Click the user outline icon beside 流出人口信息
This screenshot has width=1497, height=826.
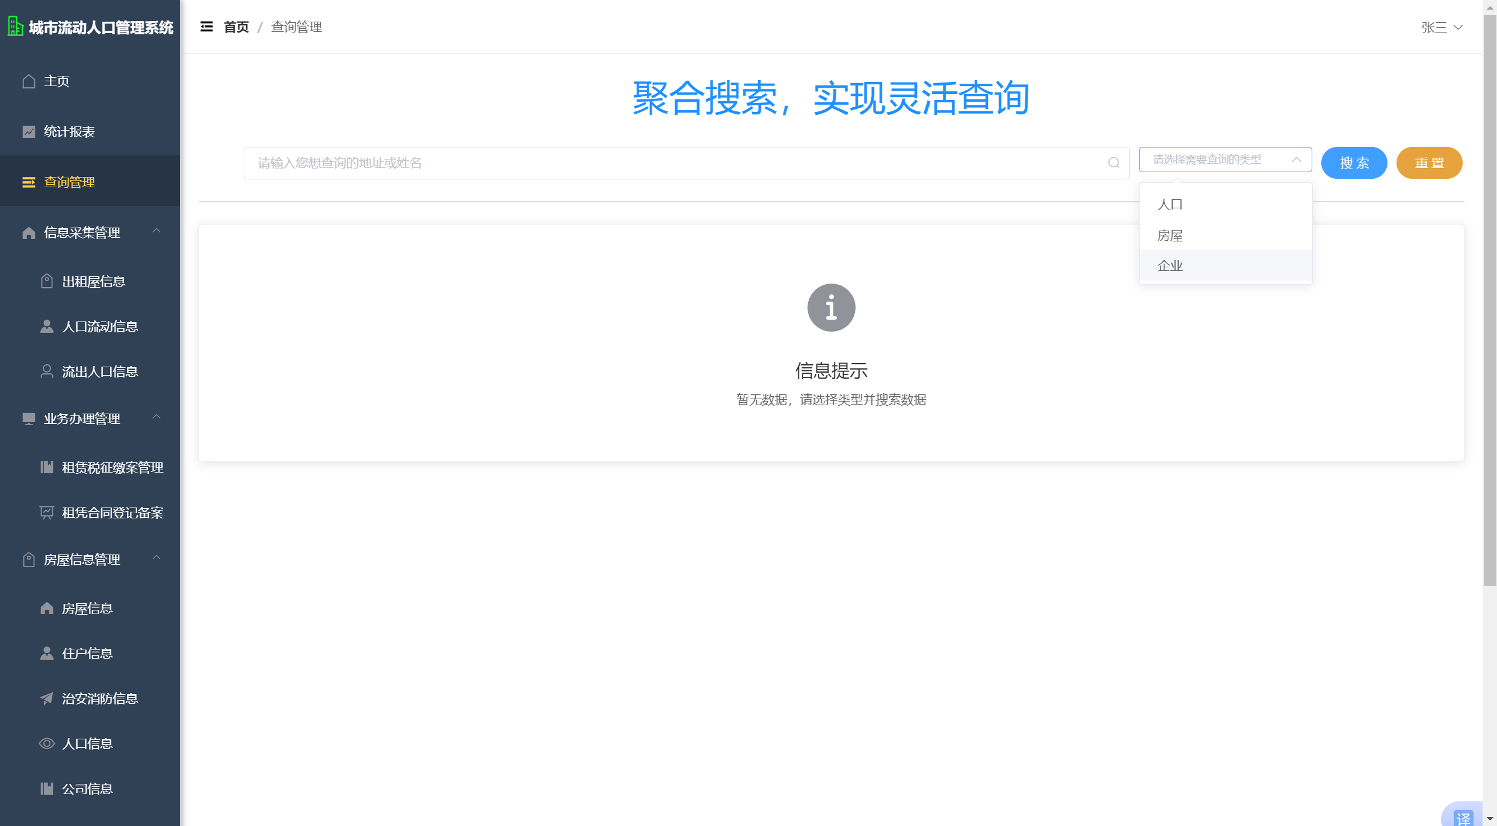tap(47, 371)
